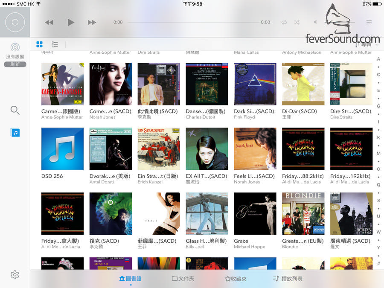The width and height of the screenshot is (384, 288).
Task: Tap the AirPlay device icon
Action: (15, 47)
